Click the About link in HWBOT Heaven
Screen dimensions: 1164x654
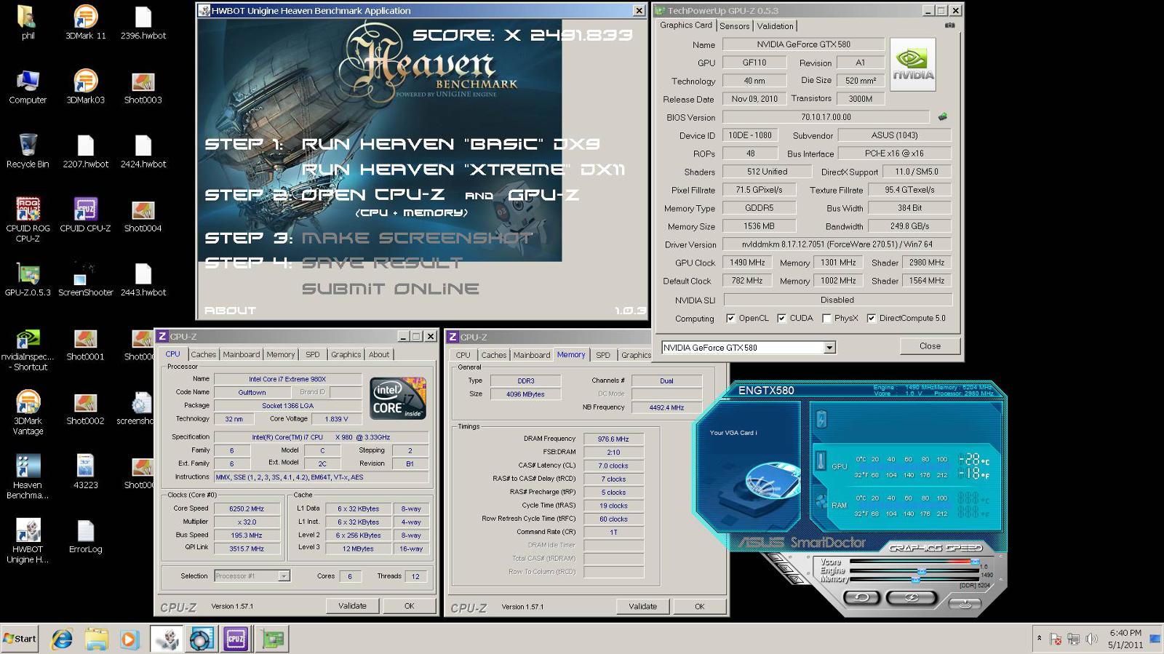point(230,311)
